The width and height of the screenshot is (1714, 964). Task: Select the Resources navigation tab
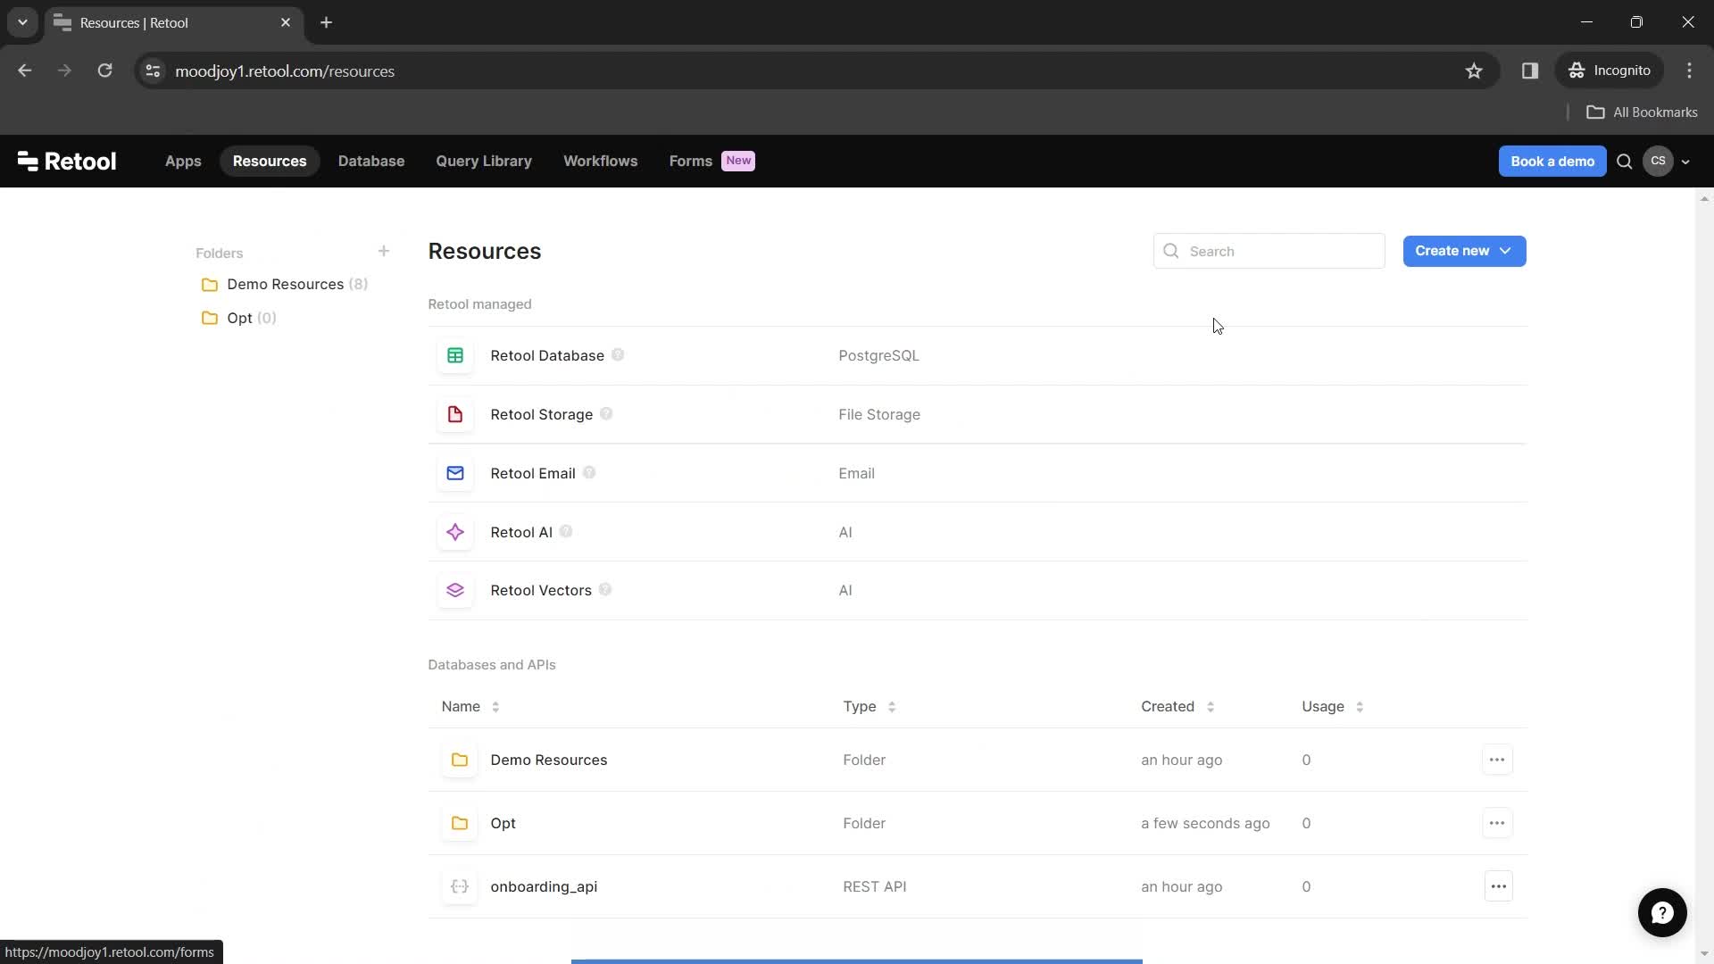click(x=270, y=160)
